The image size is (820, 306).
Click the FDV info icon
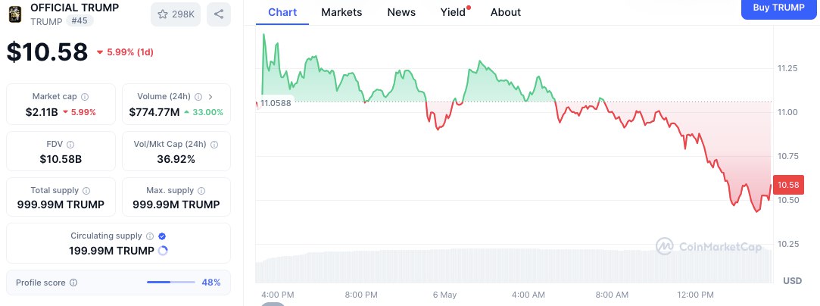pyautogui.click(x=71, y=144)
